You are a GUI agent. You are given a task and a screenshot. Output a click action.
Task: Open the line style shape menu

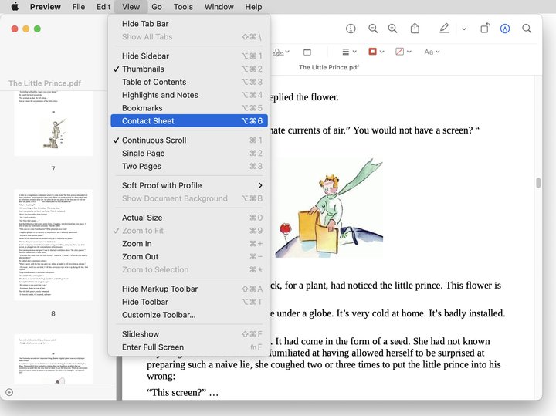point(349,52)
